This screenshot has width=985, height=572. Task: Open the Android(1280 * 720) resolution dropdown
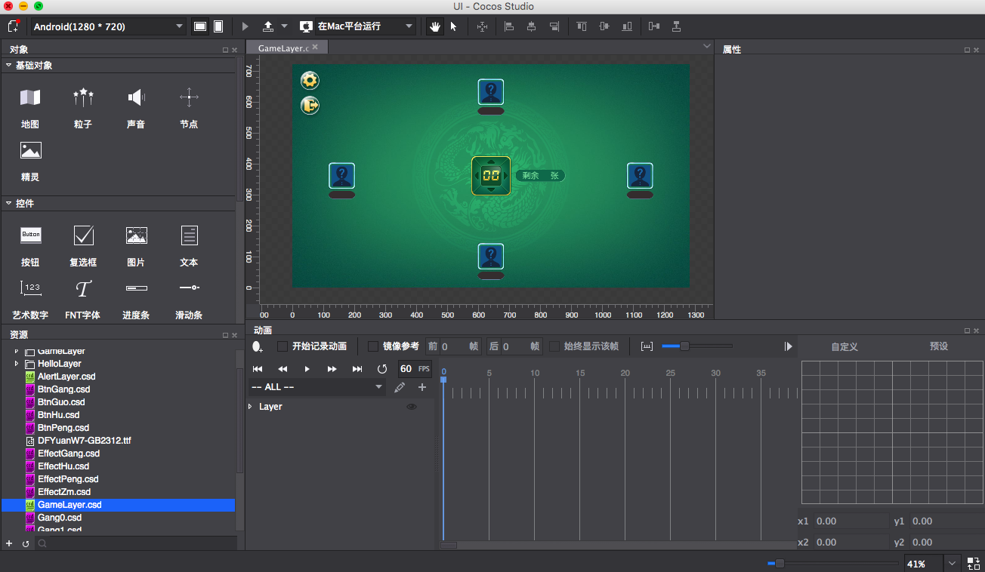(x=108, y=26)
